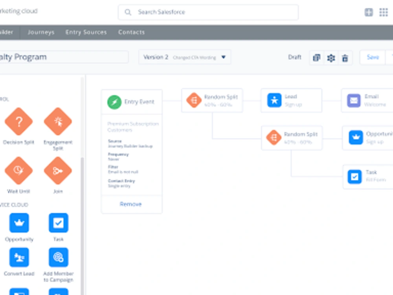The image size is (393, 295).
Task: Click the green Entry Event icon
Action: [x=114, y=102]
